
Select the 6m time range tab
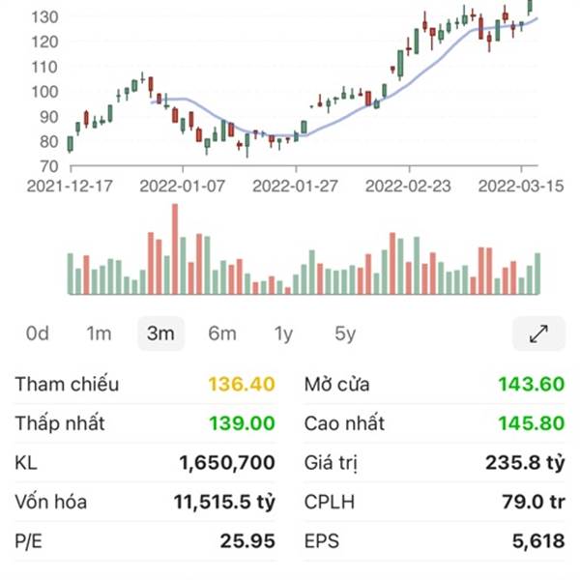click(x=222, y=333)
